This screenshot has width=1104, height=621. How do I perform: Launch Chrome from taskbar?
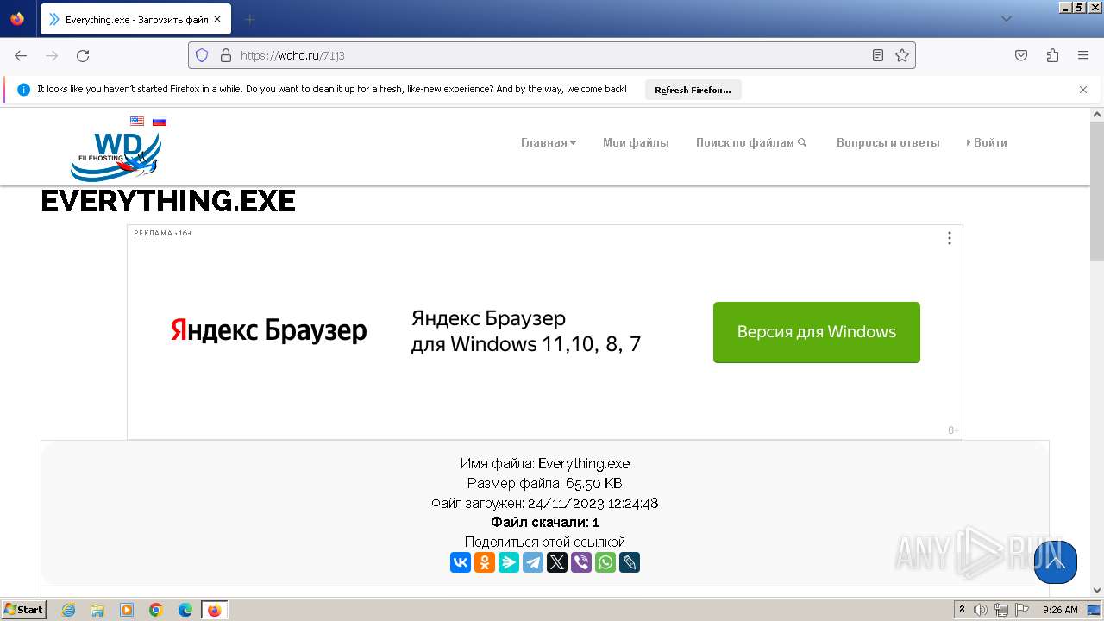pyautogui.click(x=156, y=610)
